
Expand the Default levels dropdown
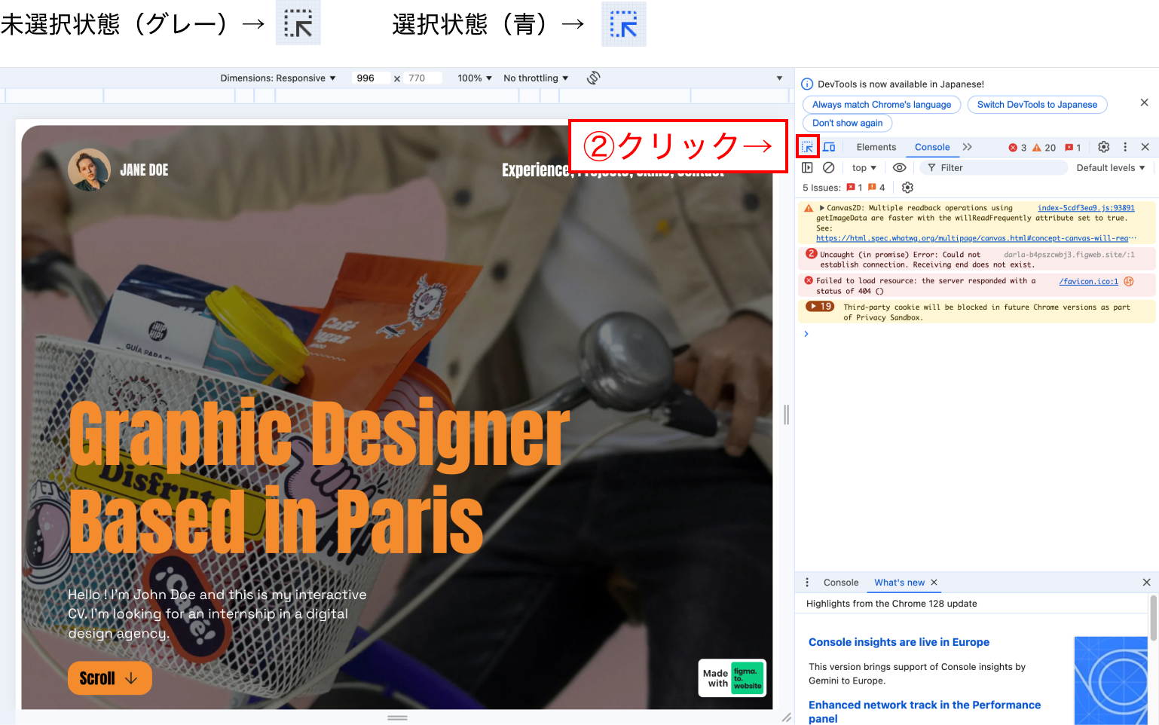pyautogui.click(x=1110, y=167)
